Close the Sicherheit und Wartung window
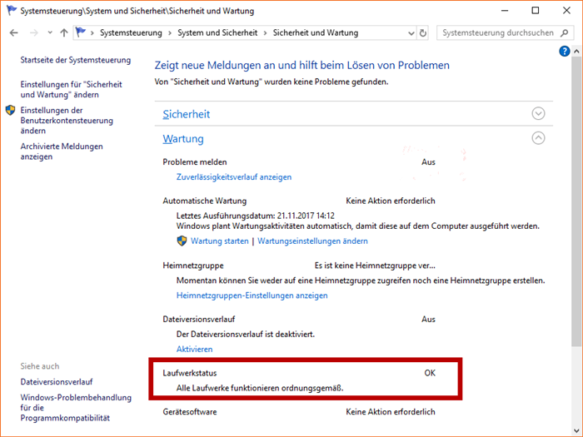Viewport: 583px width, 437px height. (x=566, y=10)
